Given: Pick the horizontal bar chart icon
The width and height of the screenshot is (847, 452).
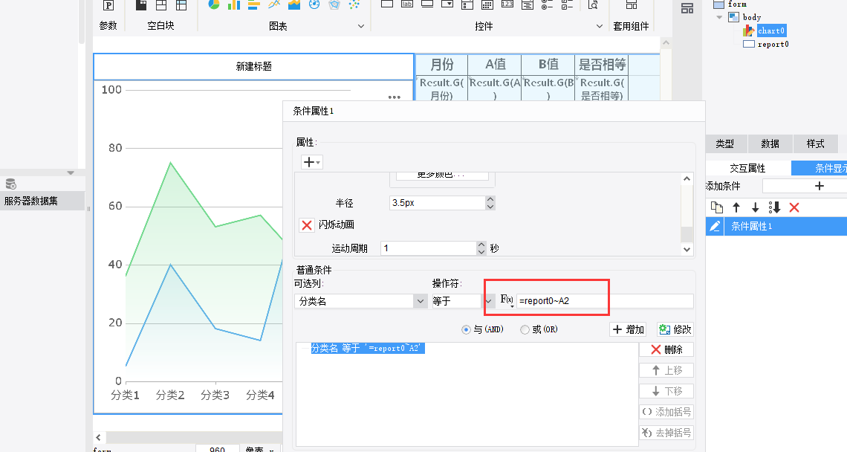Looking at the screenshot, I should (x=254, y=5).
